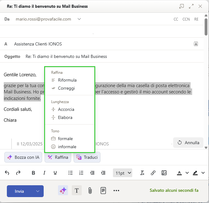Open the address book contacts icon
209x203 pixels.
(196, 44)
